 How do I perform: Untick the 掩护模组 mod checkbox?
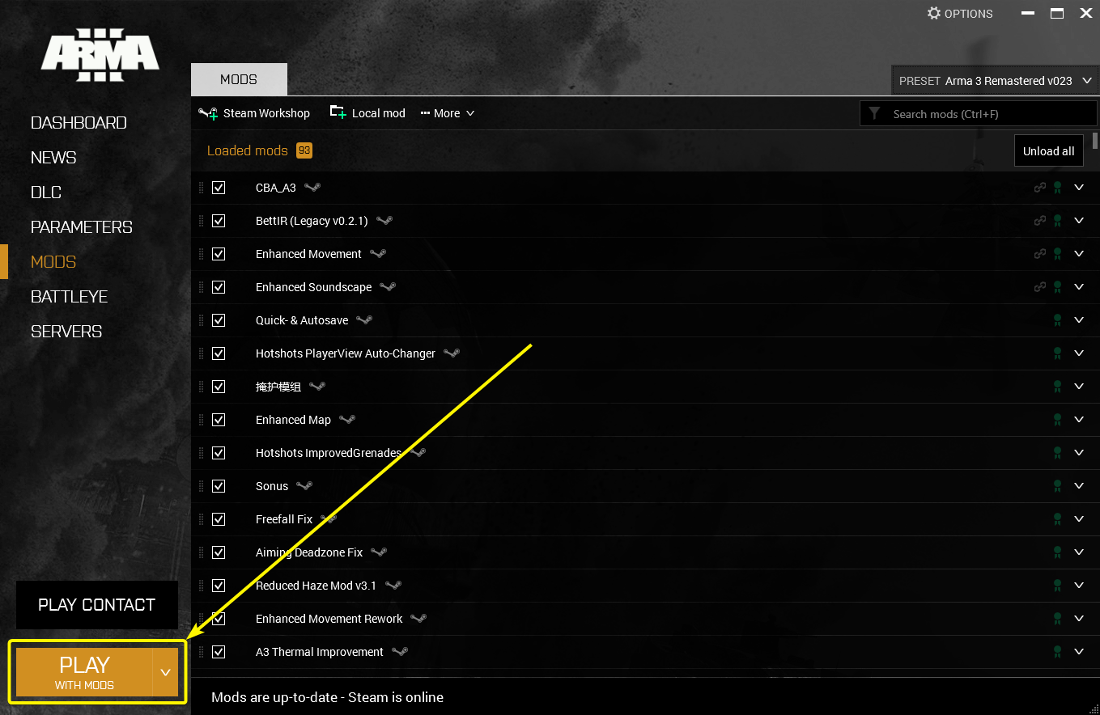[219, 387]
